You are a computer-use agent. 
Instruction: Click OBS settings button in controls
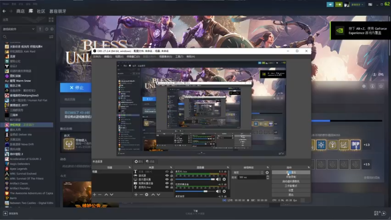point(291,190)
